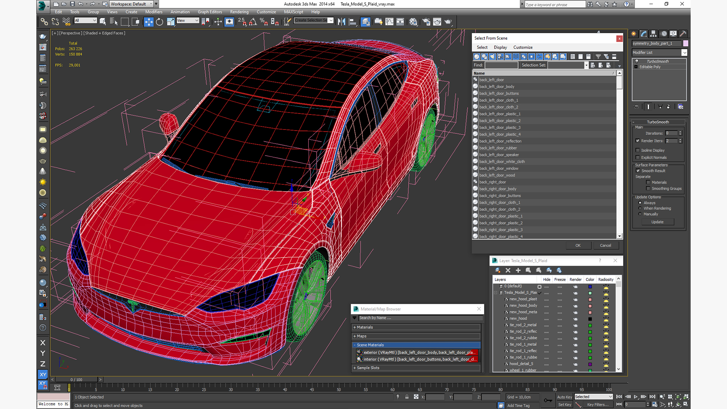Open Select by Name tool
Image resolution: width=727 pixels, height=409 pixels.
click(x=113, y=22)
